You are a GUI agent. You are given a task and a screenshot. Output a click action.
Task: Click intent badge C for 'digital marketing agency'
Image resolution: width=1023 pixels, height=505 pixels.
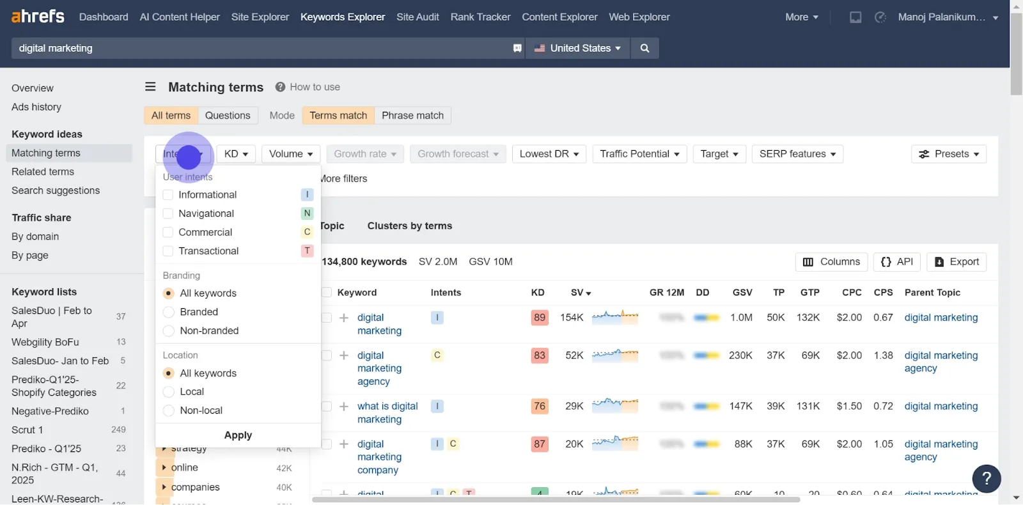pyautogui.click(x=437, y=355)
